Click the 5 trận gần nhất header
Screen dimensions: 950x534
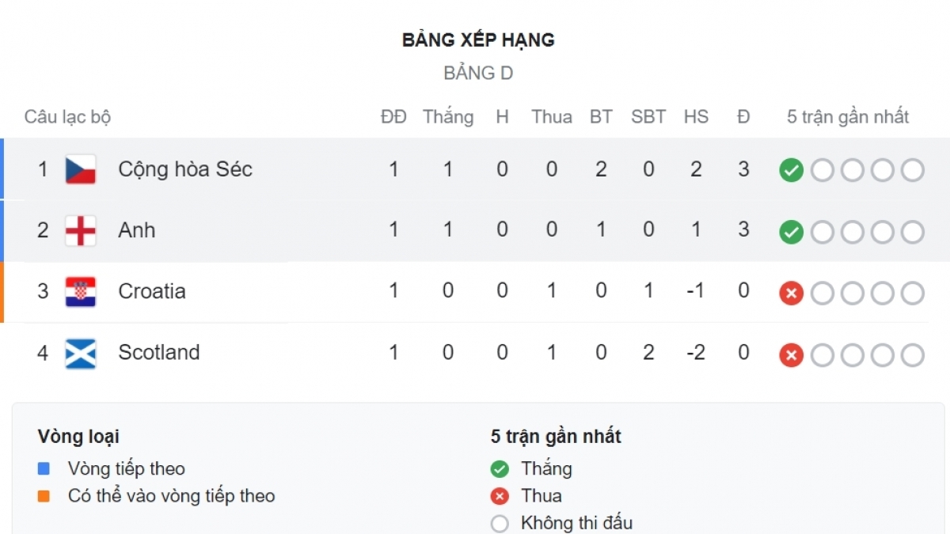(848, 117)
